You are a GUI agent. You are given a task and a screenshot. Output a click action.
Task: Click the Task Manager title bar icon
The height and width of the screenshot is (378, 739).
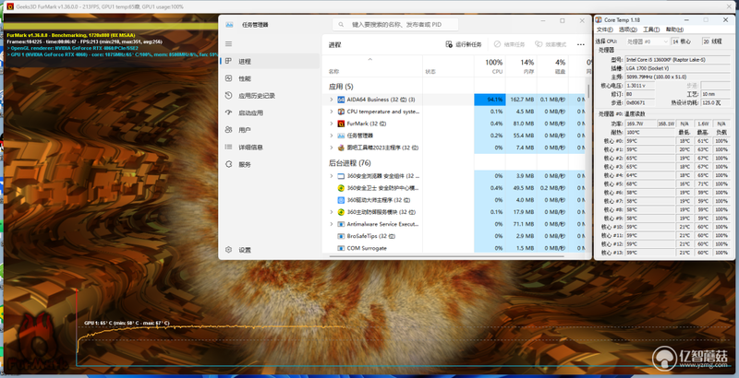coord(229,25)
